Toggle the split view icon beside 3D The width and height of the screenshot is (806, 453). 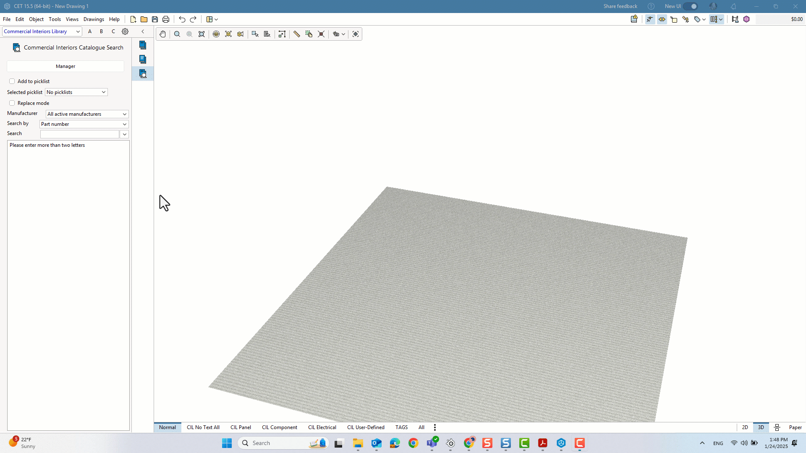coord(777,427)
